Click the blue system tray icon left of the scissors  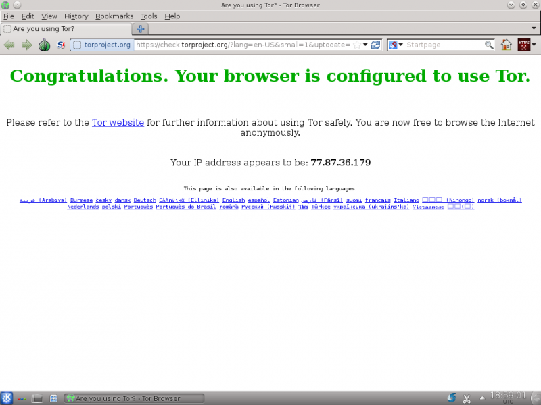(x=451, y=398)
